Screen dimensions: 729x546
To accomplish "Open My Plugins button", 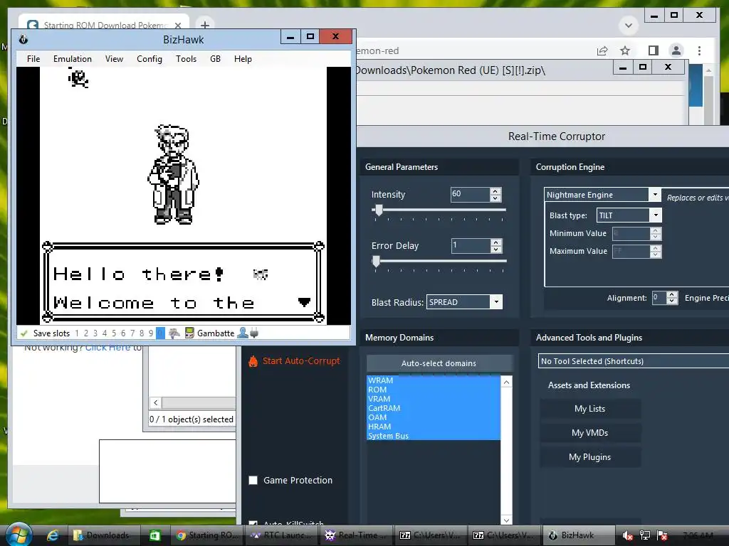I will tap(590, 457).
